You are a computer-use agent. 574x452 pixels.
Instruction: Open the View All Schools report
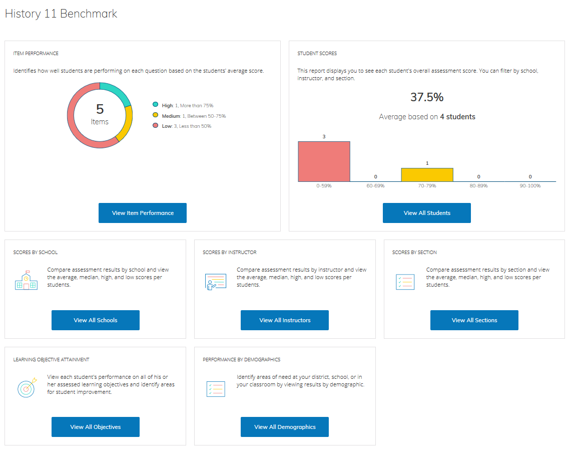(95, 320)
